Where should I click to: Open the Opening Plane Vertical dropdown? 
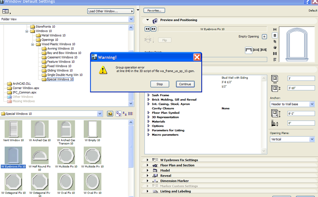[292, 139]
